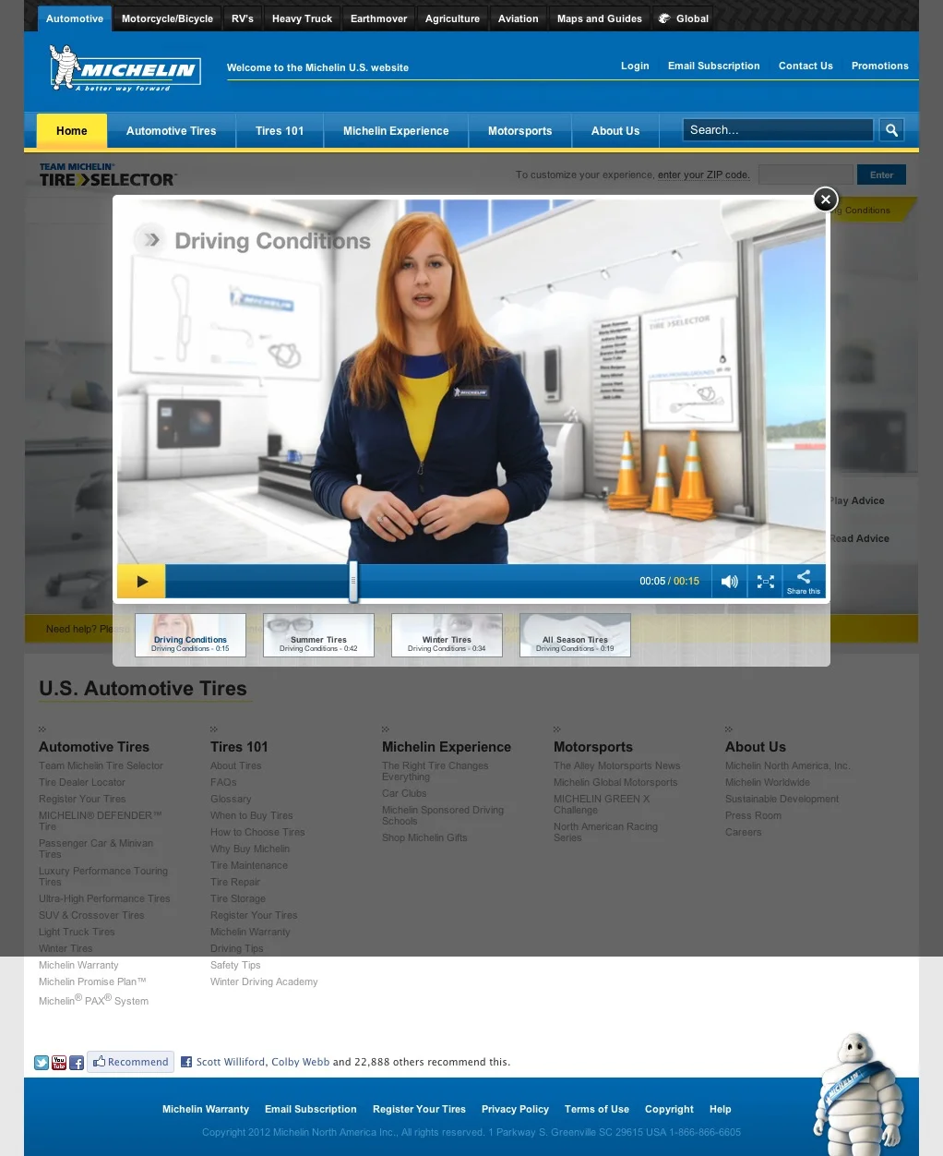Switch to Heavy Truck top category

pyautogui.click(x=302, y=18)
